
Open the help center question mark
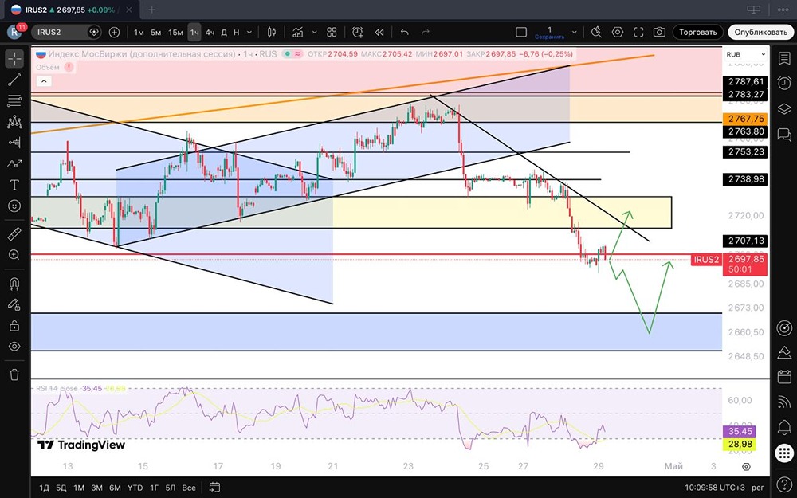[x=784, y=485]
